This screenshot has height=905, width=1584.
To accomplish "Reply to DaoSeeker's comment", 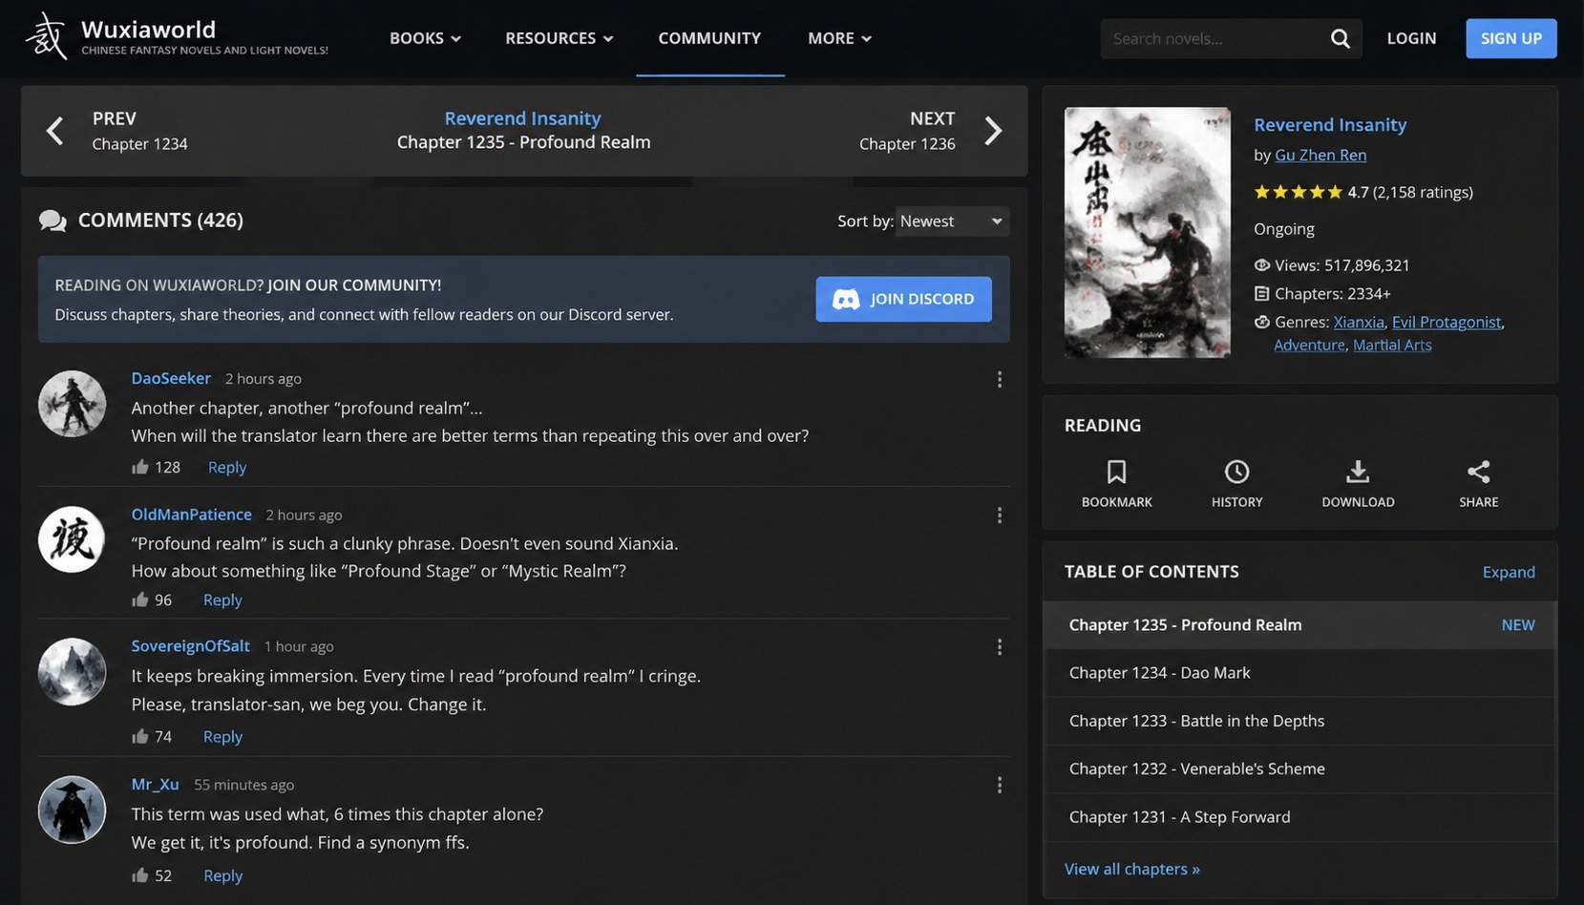I will click(x=227, y=467).
